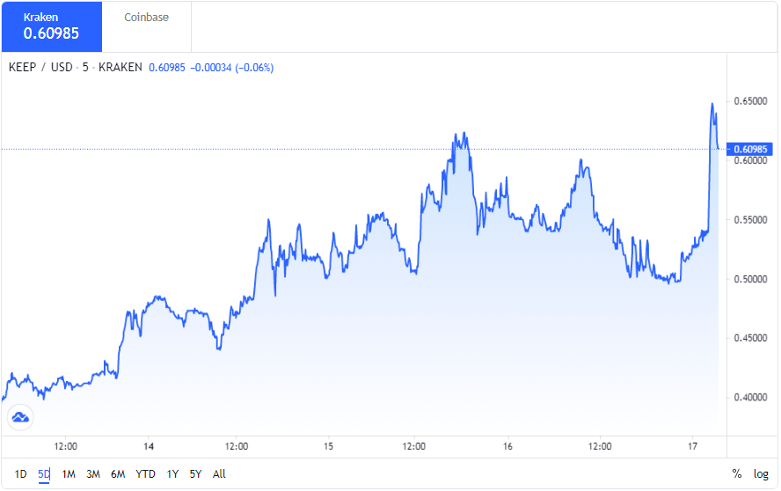Select the All time range
Viewport: 781px width, 491px height.
point(219,474)
